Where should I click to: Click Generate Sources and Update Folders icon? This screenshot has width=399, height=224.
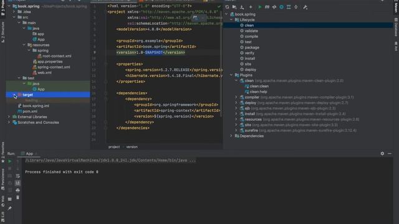coord(234,7)
